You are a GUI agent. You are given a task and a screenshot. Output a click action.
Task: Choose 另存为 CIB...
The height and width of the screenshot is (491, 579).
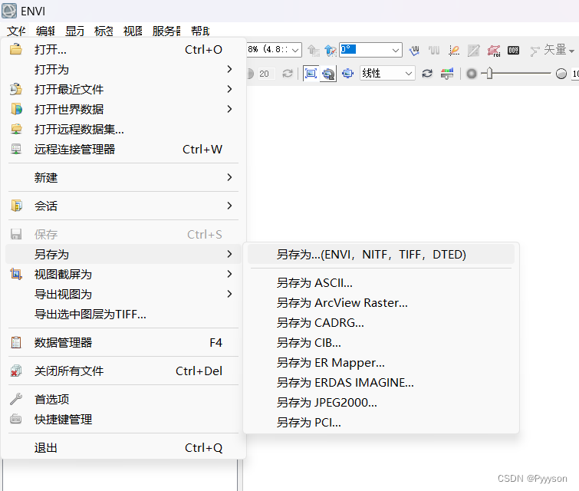tap(381, 342)
